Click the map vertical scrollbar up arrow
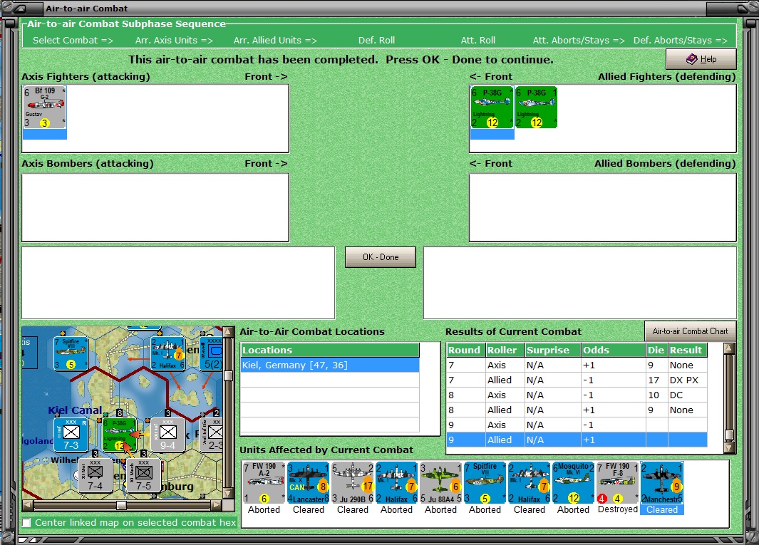The height and width of the screenshot is (545, 759). (x=229, y=332)
